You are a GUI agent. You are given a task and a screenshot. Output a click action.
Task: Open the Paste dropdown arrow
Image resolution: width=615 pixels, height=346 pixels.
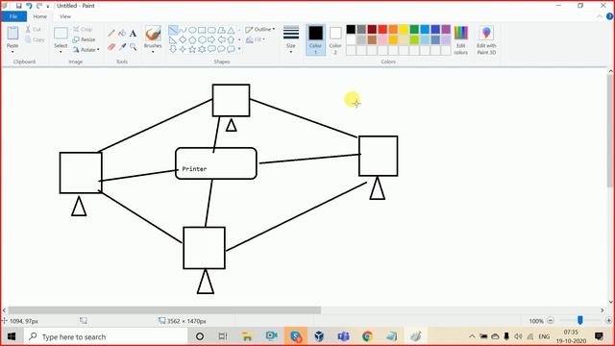point(12,52)
